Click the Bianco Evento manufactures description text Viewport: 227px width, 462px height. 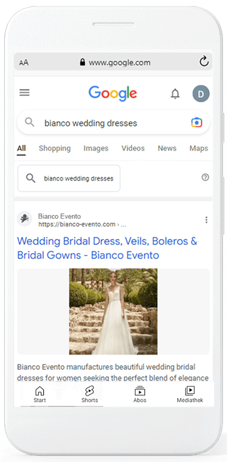pyautogui.click(x=113, y=372)
